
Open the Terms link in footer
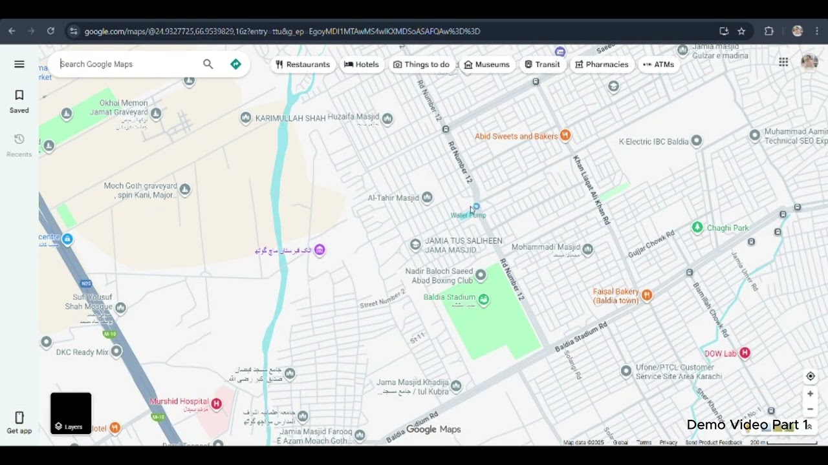(644, 442)
